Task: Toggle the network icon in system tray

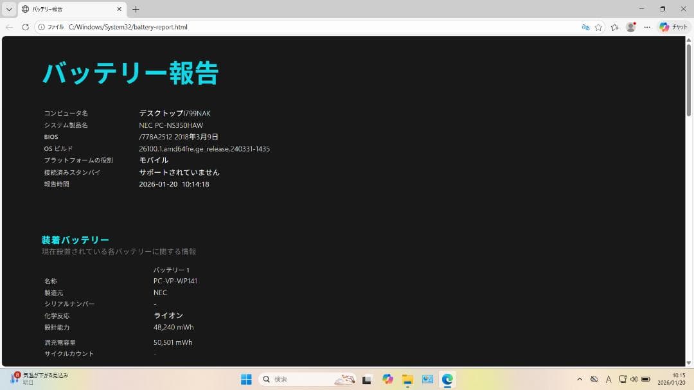Action: pos(623,379)
